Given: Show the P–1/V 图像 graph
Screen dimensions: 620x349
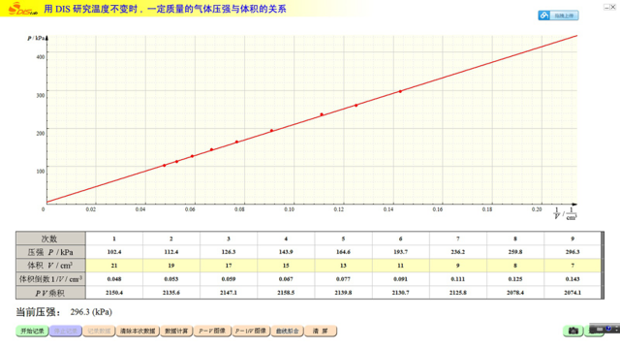Looking at the screenshot, I should point(251,331).
